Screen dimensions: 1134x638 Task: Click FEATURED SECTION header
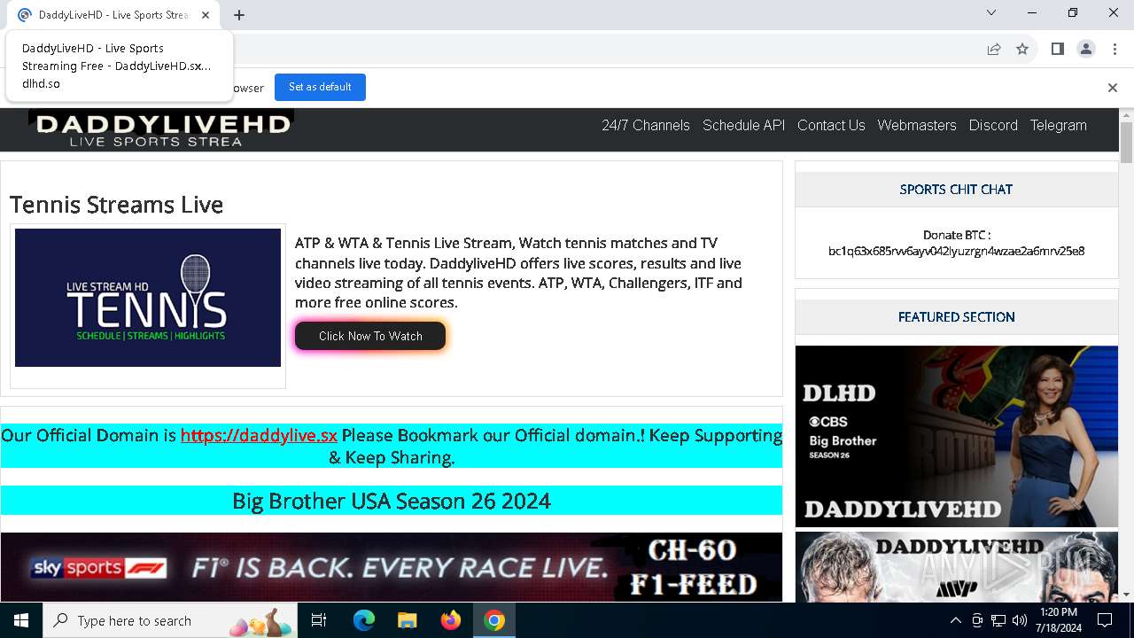tap(956, 316)
